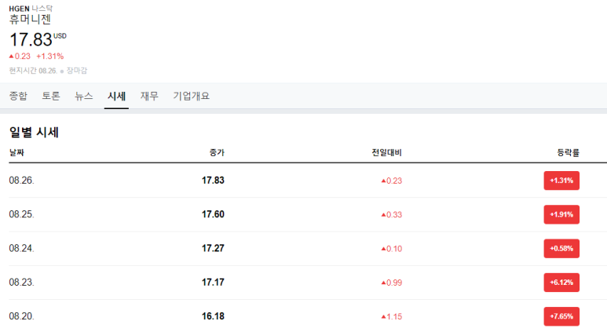Click the 종가 column header
The image size is (607, 332).
pyautogui.click(x=217, y=152)
